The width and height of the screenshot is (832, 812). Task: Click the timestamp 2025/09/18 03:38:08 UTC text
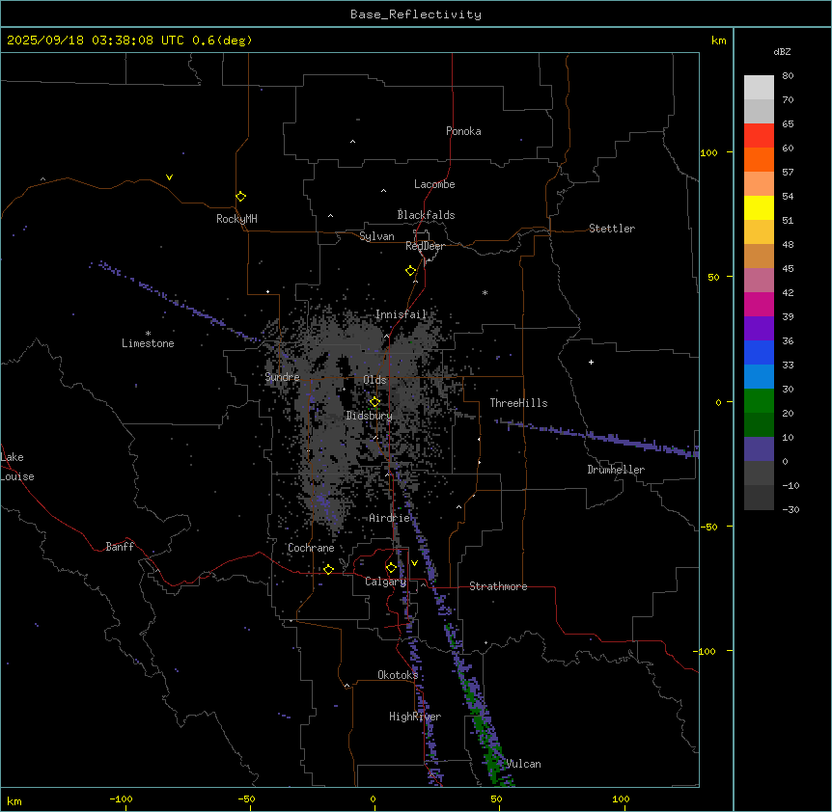click(97, 41)
